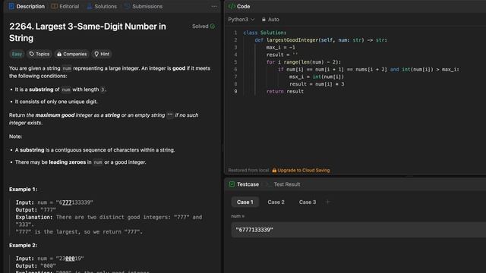Add a new testcase with plus icon
The height and width of the screenshot is (273, 486).
[x=327, y=202]
